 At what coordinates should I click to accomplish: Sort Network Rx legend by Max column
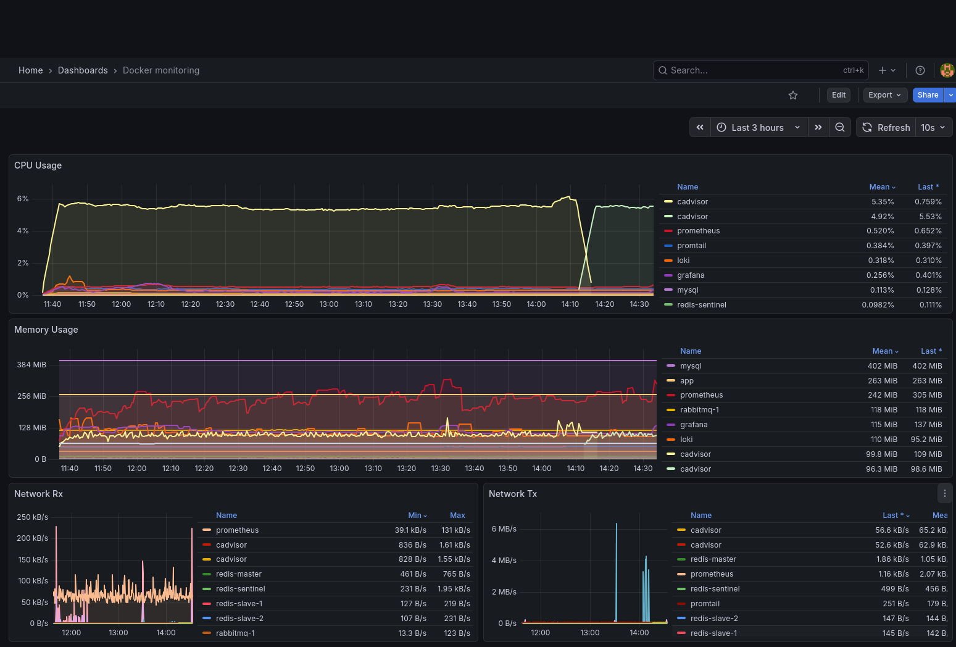pyautogui.click(x=457, y=516)
